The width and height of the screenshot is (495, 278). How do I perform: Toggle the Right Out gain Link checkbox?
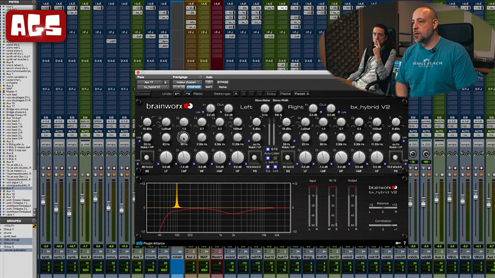(339, 112)
